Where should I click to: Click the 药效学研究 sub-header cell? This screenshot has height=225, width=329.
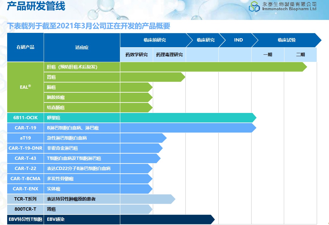(x=136, y=55)
